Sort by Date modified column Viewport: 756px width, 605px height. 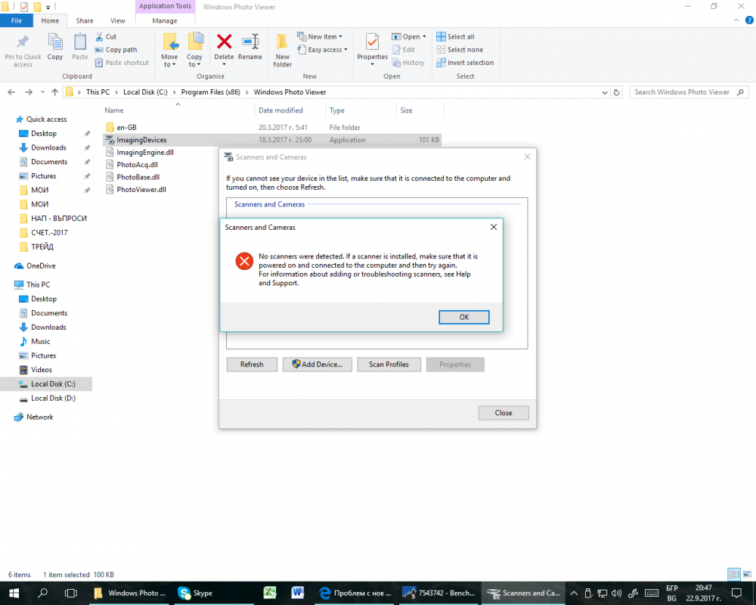point(280,110)
